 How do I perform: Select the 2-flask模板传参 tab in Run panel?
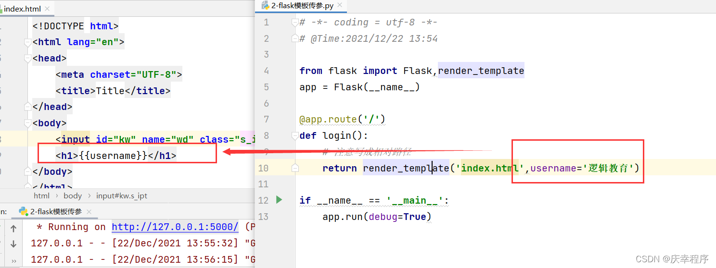pos(56,211)
